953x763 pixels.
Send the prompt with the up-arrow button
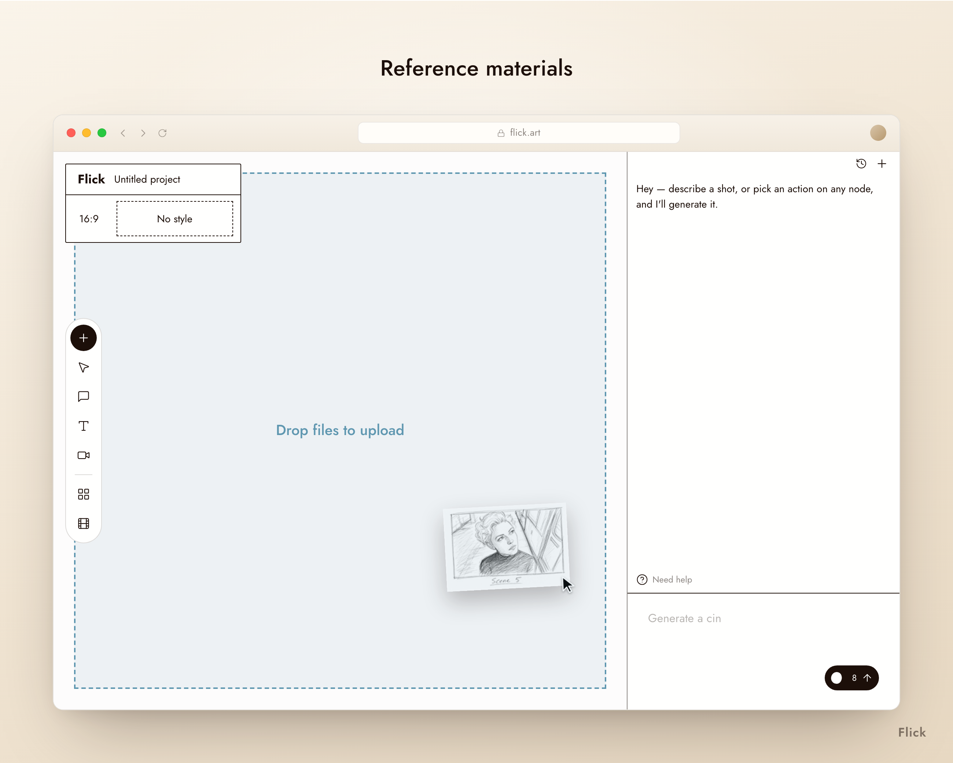867,678
